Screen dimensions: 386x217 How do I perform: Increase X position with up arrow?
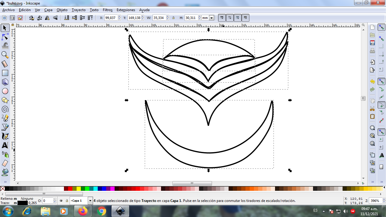click(119, 17)
